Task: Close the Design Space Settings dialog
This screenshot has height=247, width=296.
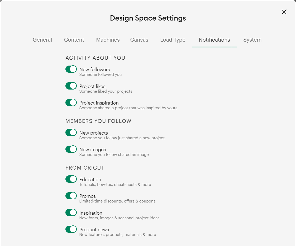Action: coord(284,12)
